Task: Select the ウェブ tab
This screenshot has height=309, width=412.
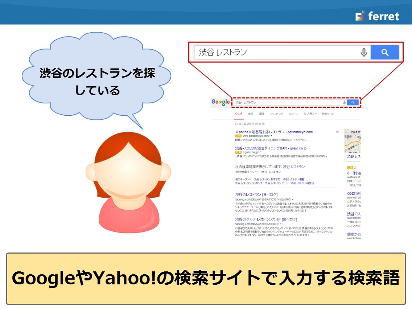Action: [238, 114]
